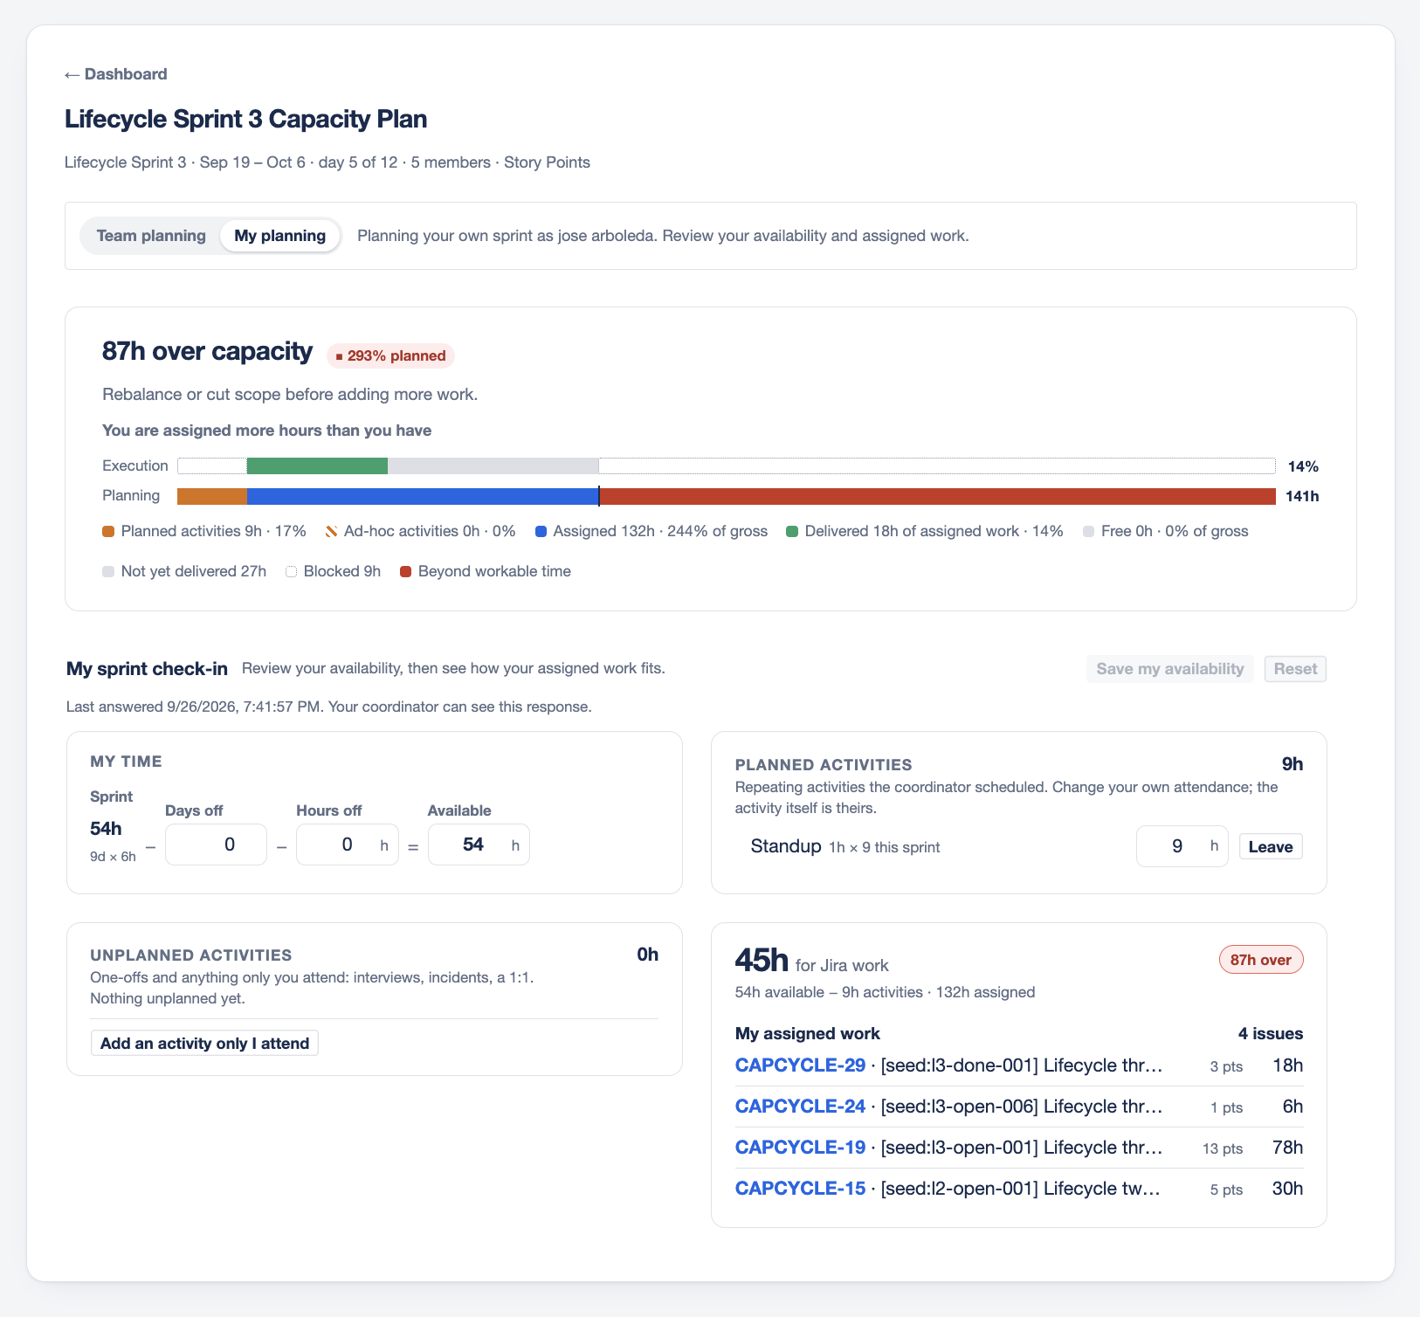
Task: Click '13 pts' value for CAPCYCLE-19
Action: [x=1223, y=1148]
